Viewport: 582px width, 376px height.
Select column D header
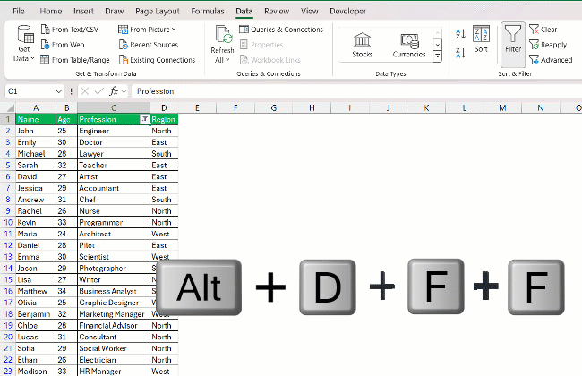164,108
